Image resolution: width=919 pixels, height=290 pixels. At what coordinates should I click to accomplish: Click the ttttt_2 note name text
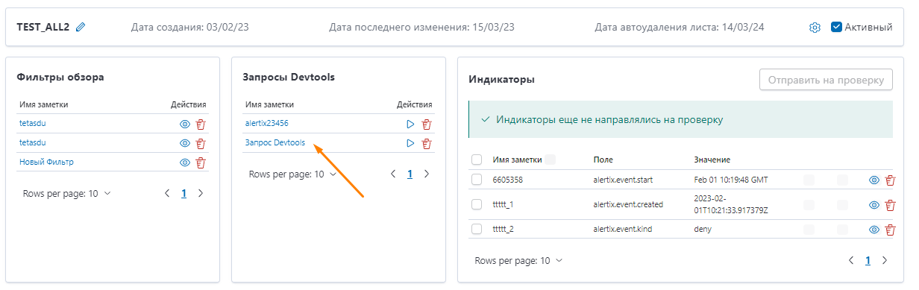504,229
